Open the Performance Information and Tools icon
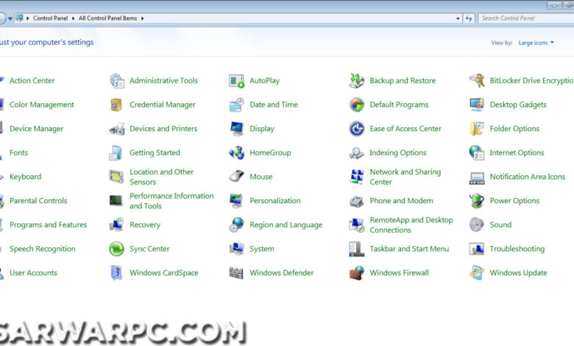 coord(117,201)
